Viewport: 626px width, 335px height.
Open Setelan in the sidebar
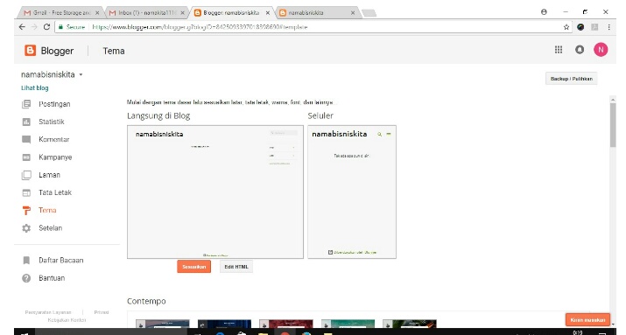(x=50, y=228)
